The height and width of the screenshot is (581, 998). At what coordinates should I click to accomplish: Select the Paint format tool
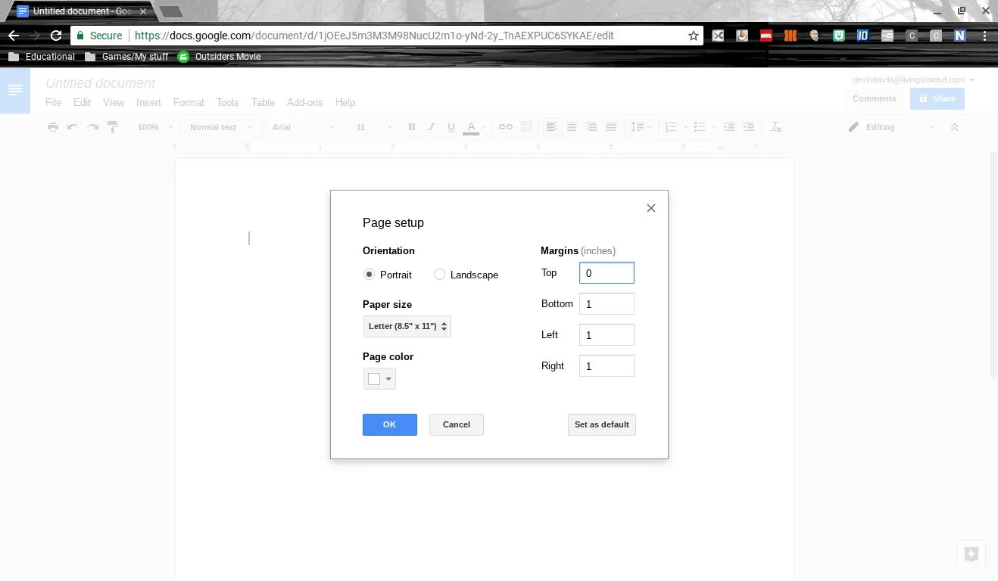(112, 127)
